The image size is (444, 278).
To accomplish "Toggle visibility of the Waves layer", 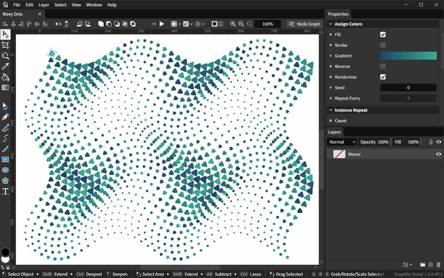I will coord(439,154).
